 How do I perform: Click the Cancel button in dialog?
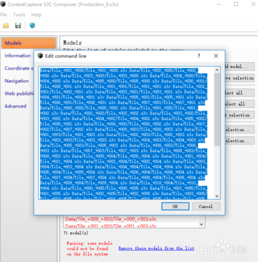pyautogui.click(x=206, y=207)
